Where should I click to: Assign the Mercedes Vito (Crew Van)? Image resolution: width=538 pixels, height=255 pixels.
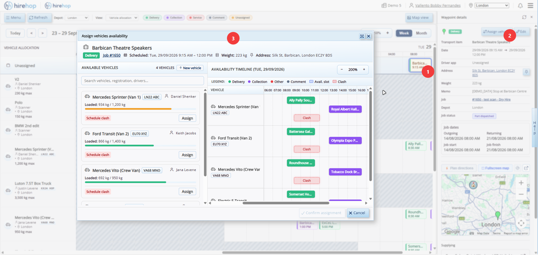click(188, 192)
